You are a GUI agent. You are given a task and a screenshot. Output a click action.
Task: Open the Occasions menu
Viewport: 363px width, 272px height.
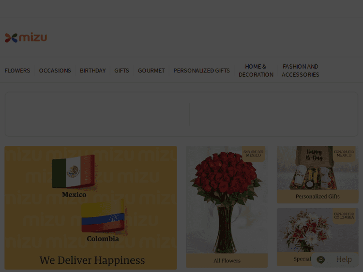tap(55, 71)
